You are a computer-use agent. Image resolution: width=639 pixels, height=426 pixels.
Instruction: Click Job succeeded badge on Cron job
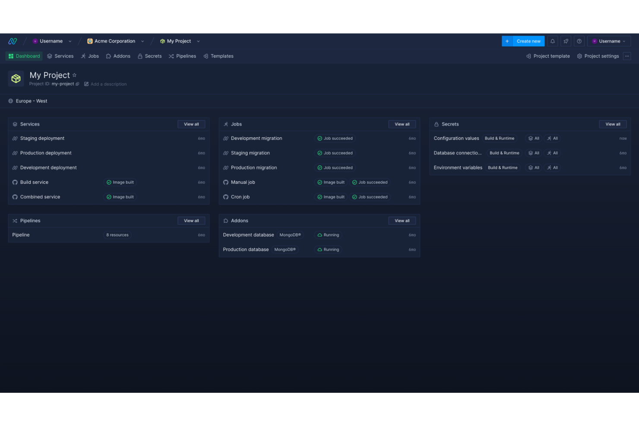[370, 197]
